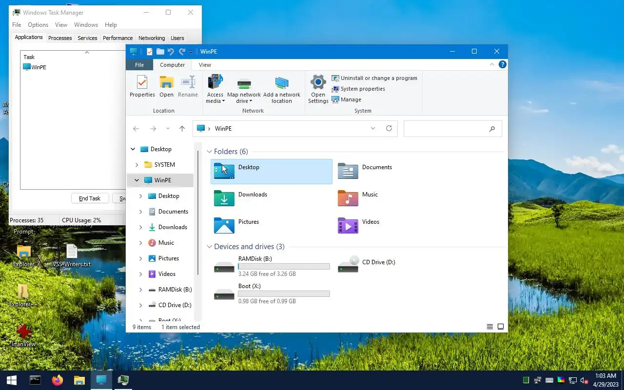This screenshot has height=390, width=624.
Task: Open Map network drive dropdown
Action: (x=244, y=90)
